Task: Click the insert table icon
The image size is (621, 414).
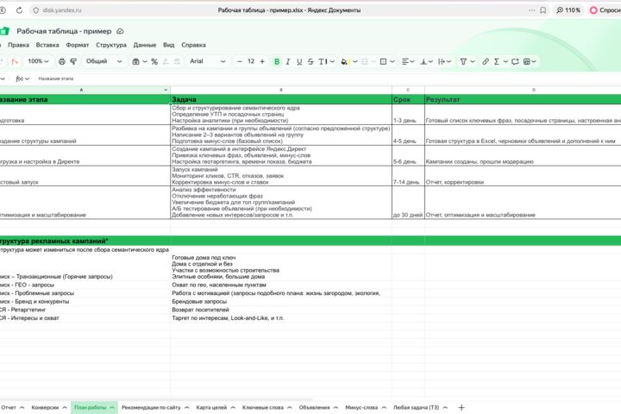Action: [527, 61]
